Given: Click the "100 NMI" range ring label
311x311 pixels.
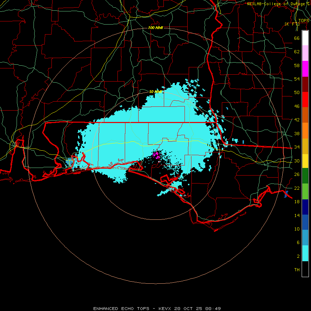Looking at the screenshot, I should [x=155, y=28].
